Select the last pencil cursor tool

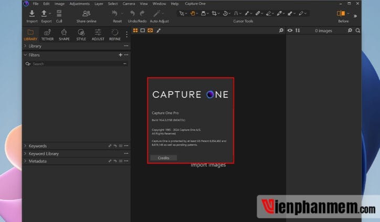click(301, 14)
